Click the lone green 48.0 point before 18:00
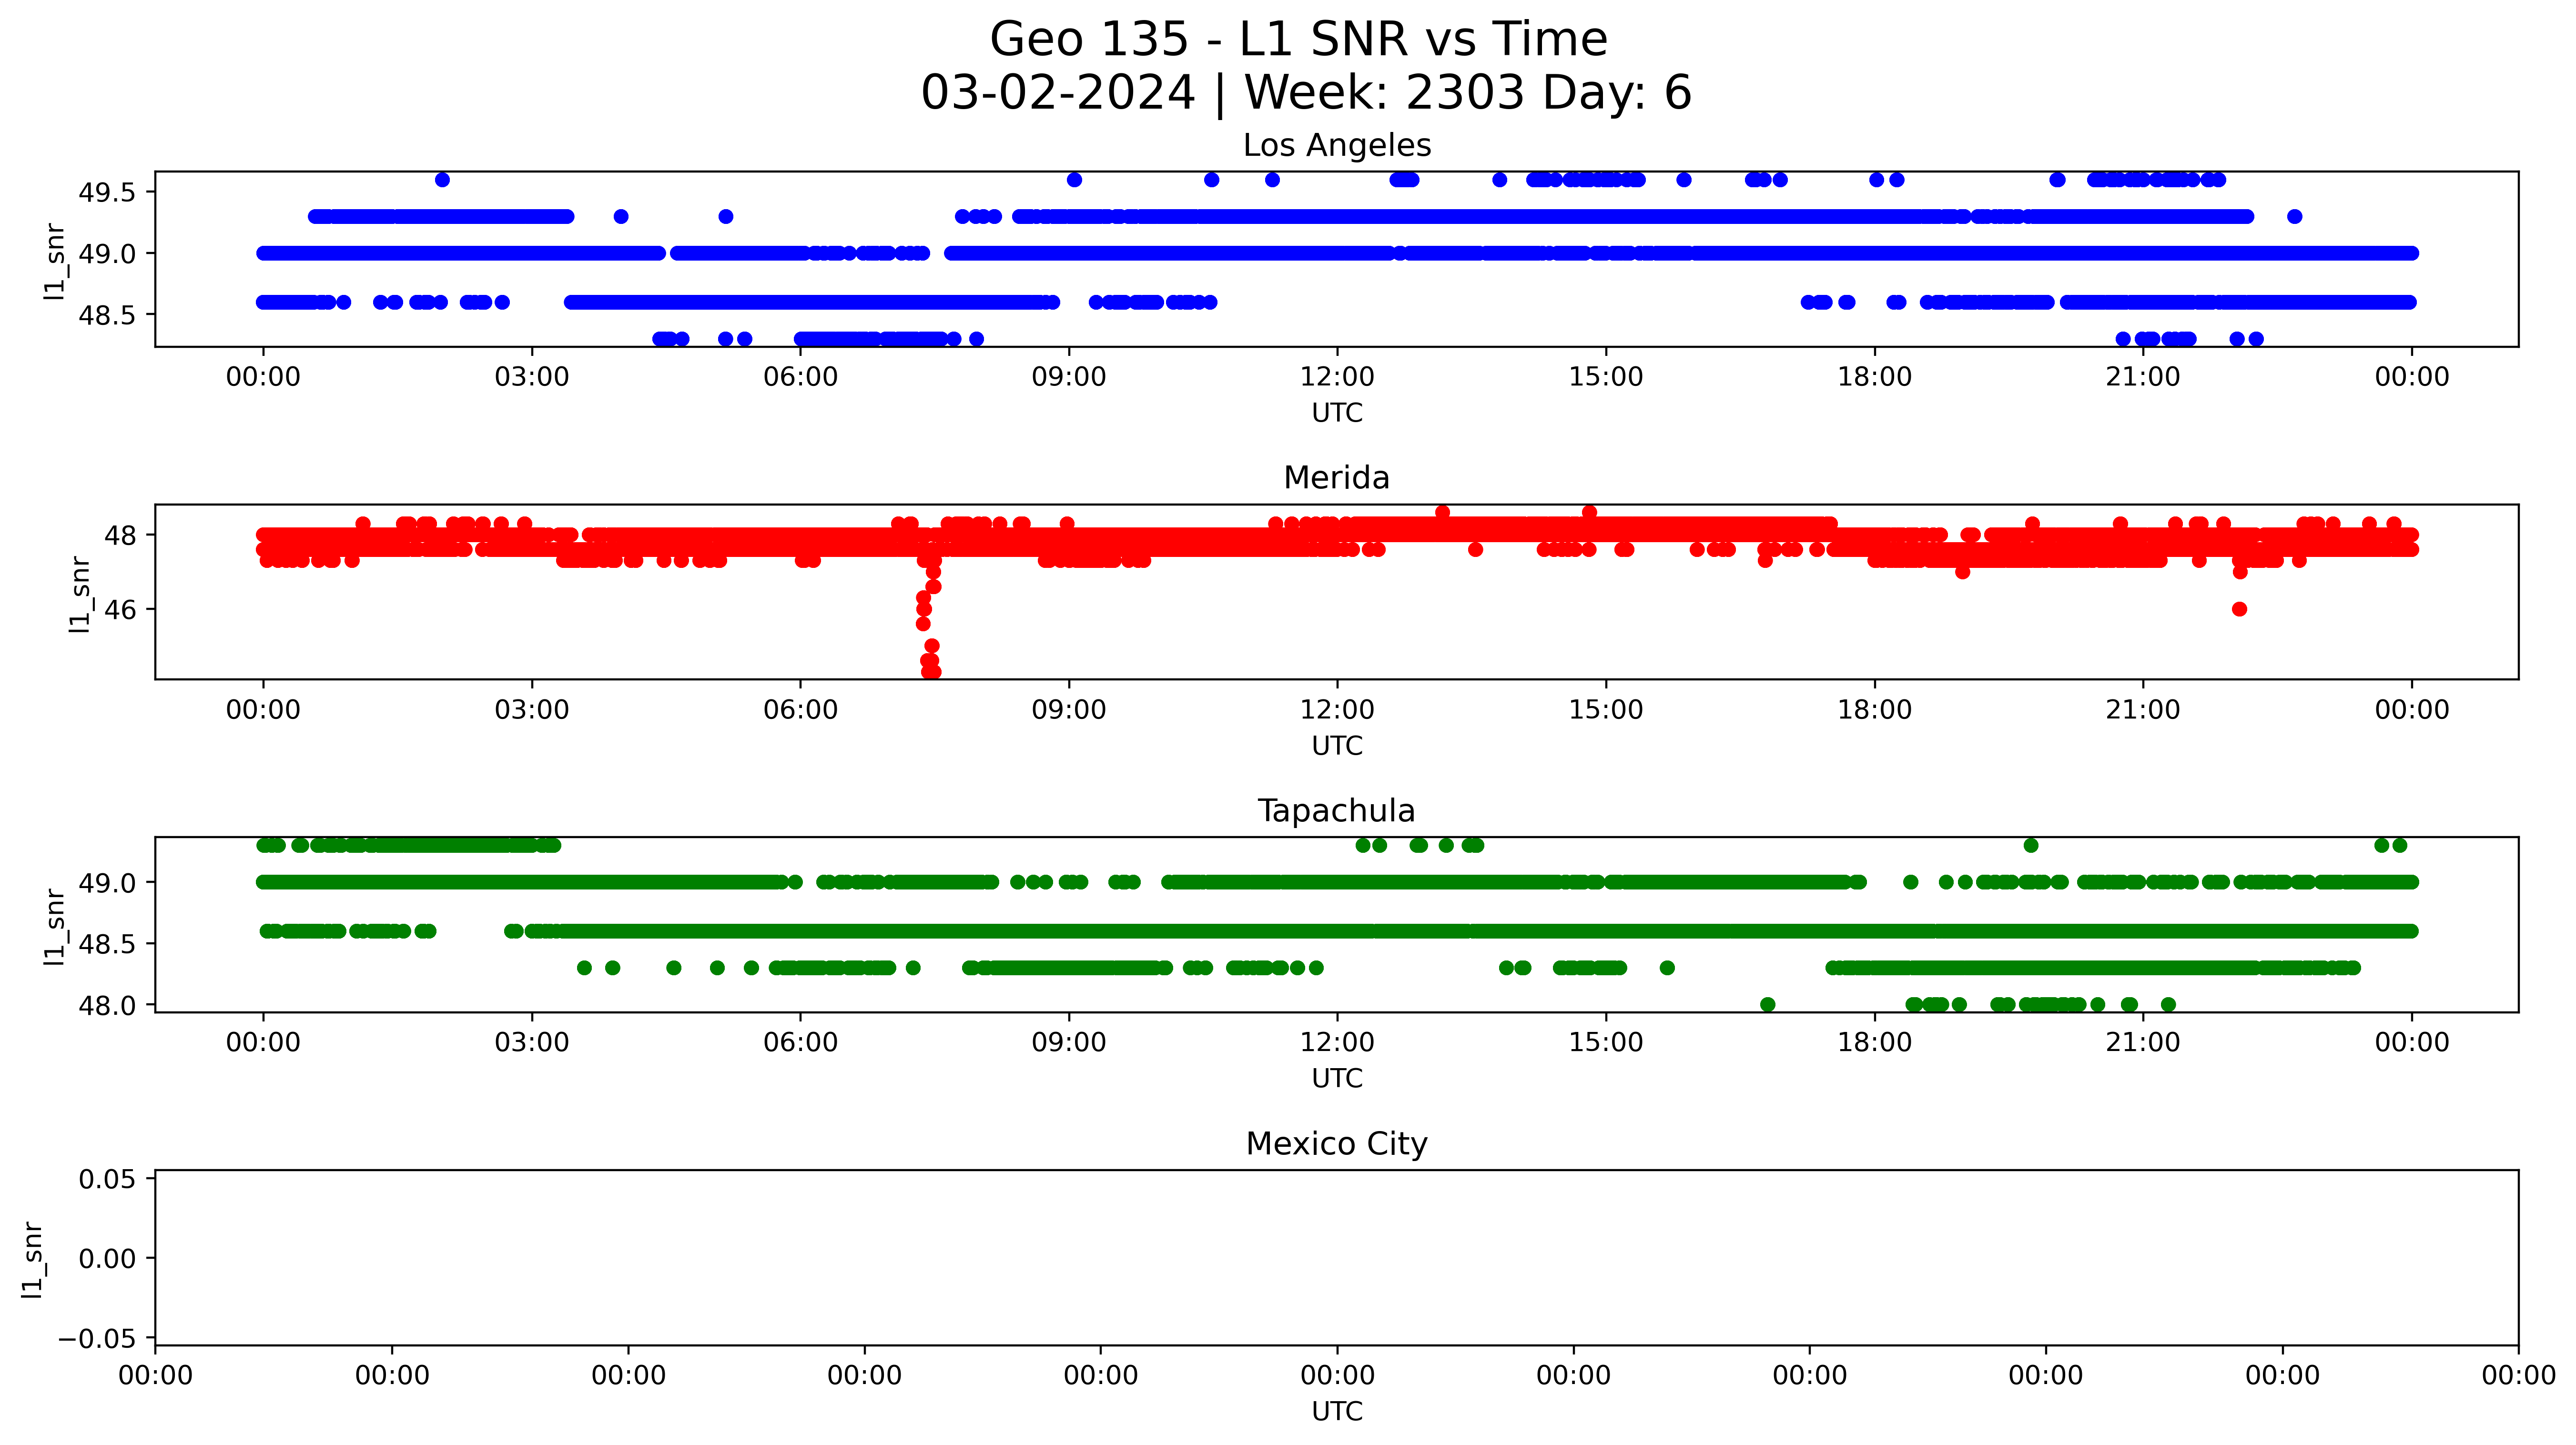Screen dimensions: 2576x1445 1768,1004
